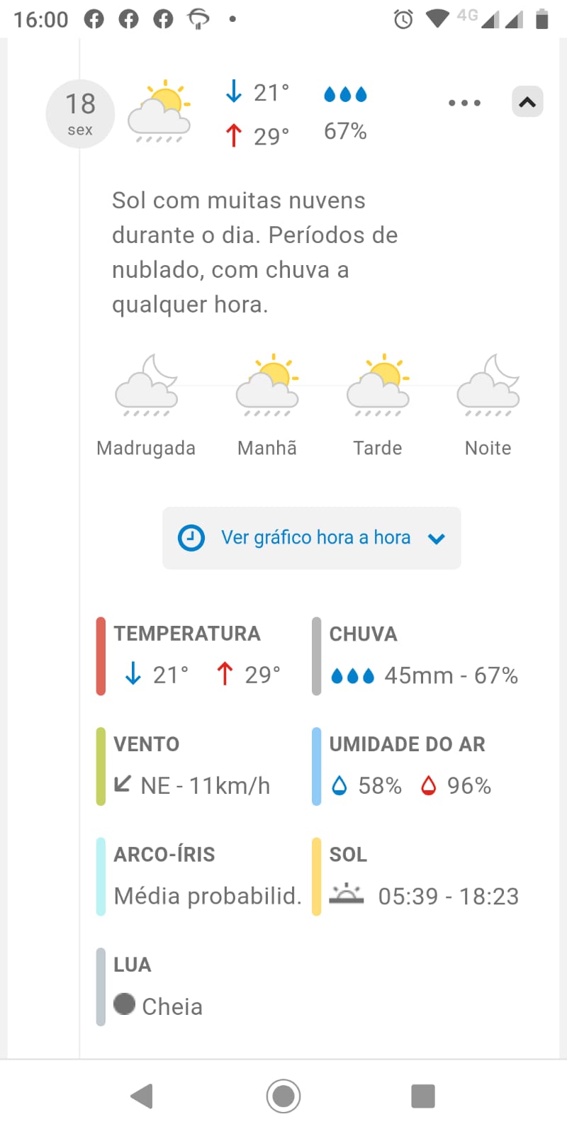Collapse the day 18 forecast card
The height and width of the screenshot is (1134, 567).
point(527,102)
